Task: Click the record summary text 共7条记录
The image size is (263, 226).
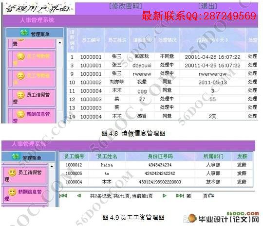Action: tap(101, 196)
